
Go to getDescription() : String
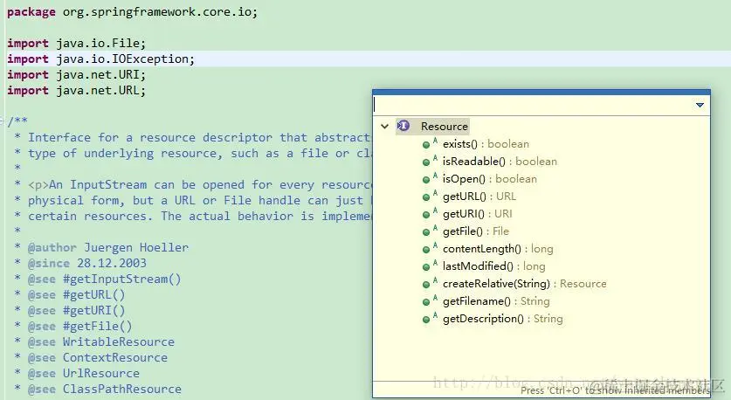(x=502, y=319)
